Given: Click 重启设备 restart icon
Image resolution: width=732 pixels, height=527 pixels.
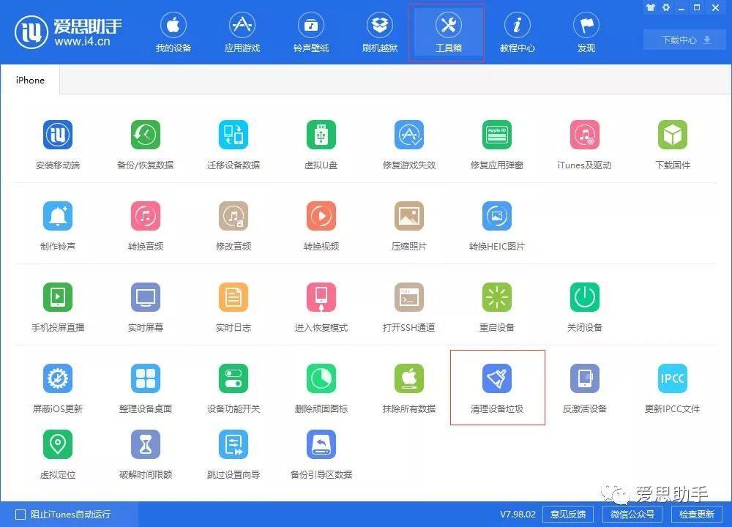Looking at the screenshot, I should pyautogui.click(x=497, y=297).
